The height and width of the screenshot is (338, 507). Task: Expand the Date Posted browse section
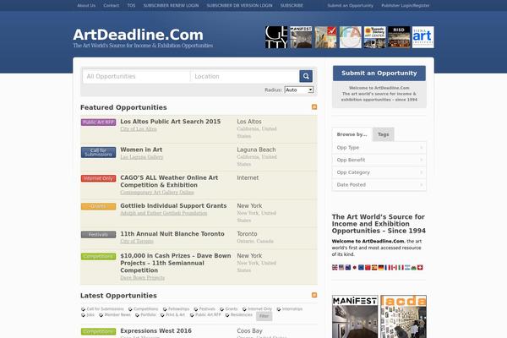click(379, 185)
